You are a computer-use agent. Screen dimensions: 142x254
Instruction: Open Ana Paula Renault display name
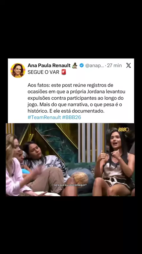point(49,65)
